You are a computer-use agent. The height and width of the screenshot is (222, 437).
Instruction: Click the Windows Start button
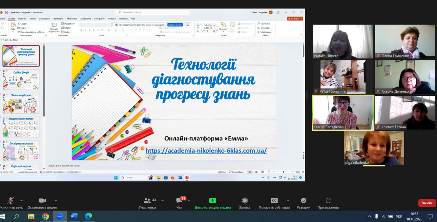[x=2, y=216]
